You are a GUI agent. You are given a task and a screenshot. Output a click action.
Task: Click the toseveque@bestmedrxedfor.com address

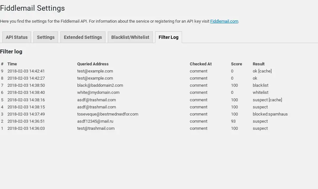(x=108, y=114)
